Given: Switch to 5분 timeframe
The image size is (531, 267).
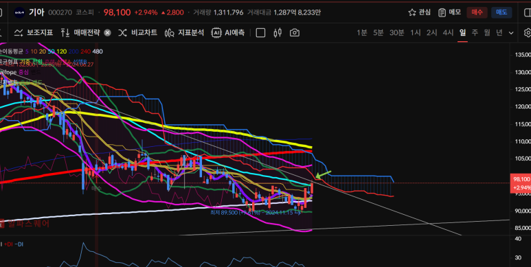Looking at the screenshot, I should pos(379,33).
